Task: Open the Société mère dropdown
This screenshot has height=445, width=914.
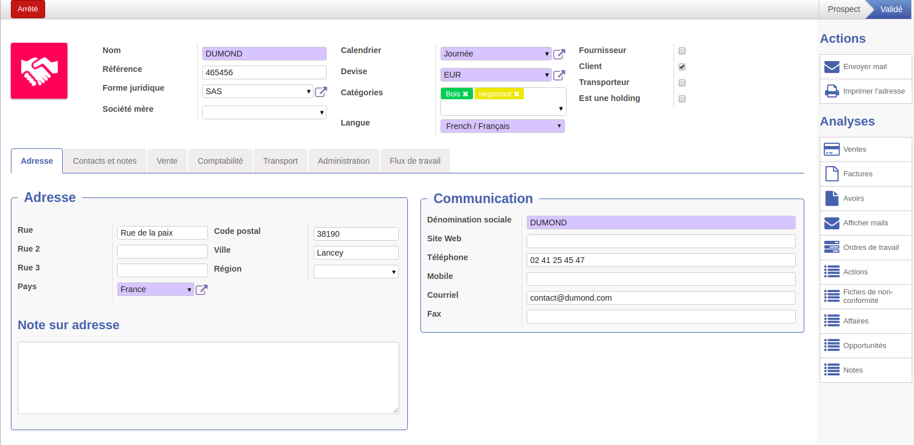Action: point(264,113)
